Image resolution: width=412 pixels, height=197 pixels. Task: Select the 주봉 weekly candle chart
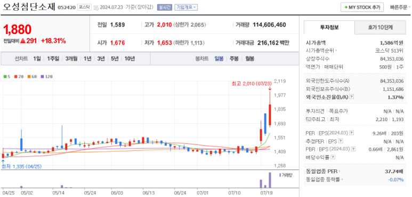[234, 58]
